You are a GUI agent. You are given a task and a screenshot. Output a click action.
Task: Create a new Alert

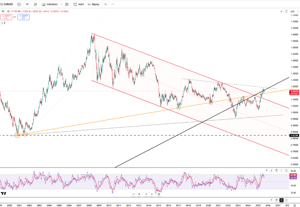point(78,4)
